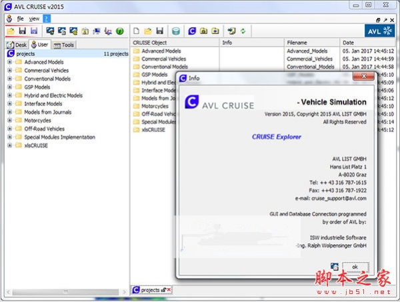Click the open folder icon in explorer toolbar
400x302 pixels.
coord(148,31)
